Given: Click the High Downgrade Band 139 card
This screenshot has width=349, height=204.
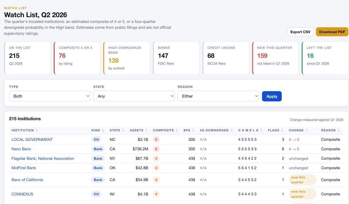Looking at the screenshot, I should click(x=127, y=58).
